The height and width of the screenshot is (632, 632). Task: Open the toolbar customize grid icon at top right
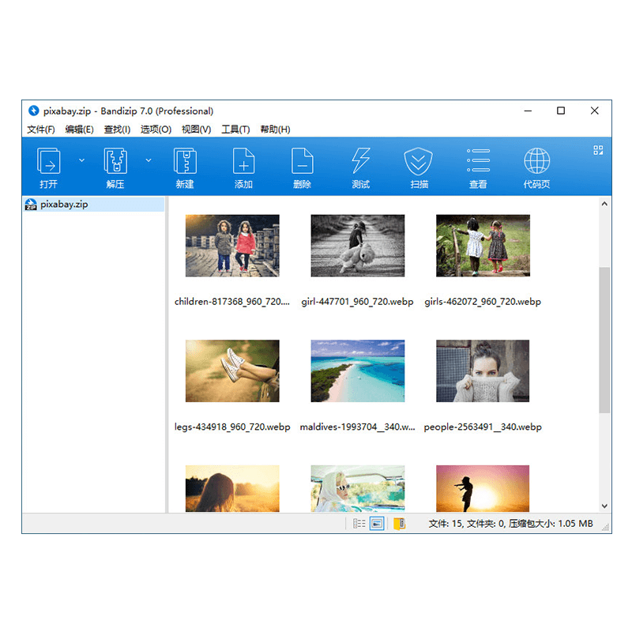(598, 150)
